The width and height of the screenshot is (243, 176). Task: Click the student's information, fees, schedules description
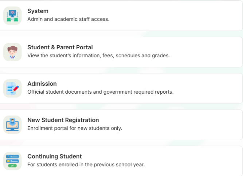click(99, 56)
